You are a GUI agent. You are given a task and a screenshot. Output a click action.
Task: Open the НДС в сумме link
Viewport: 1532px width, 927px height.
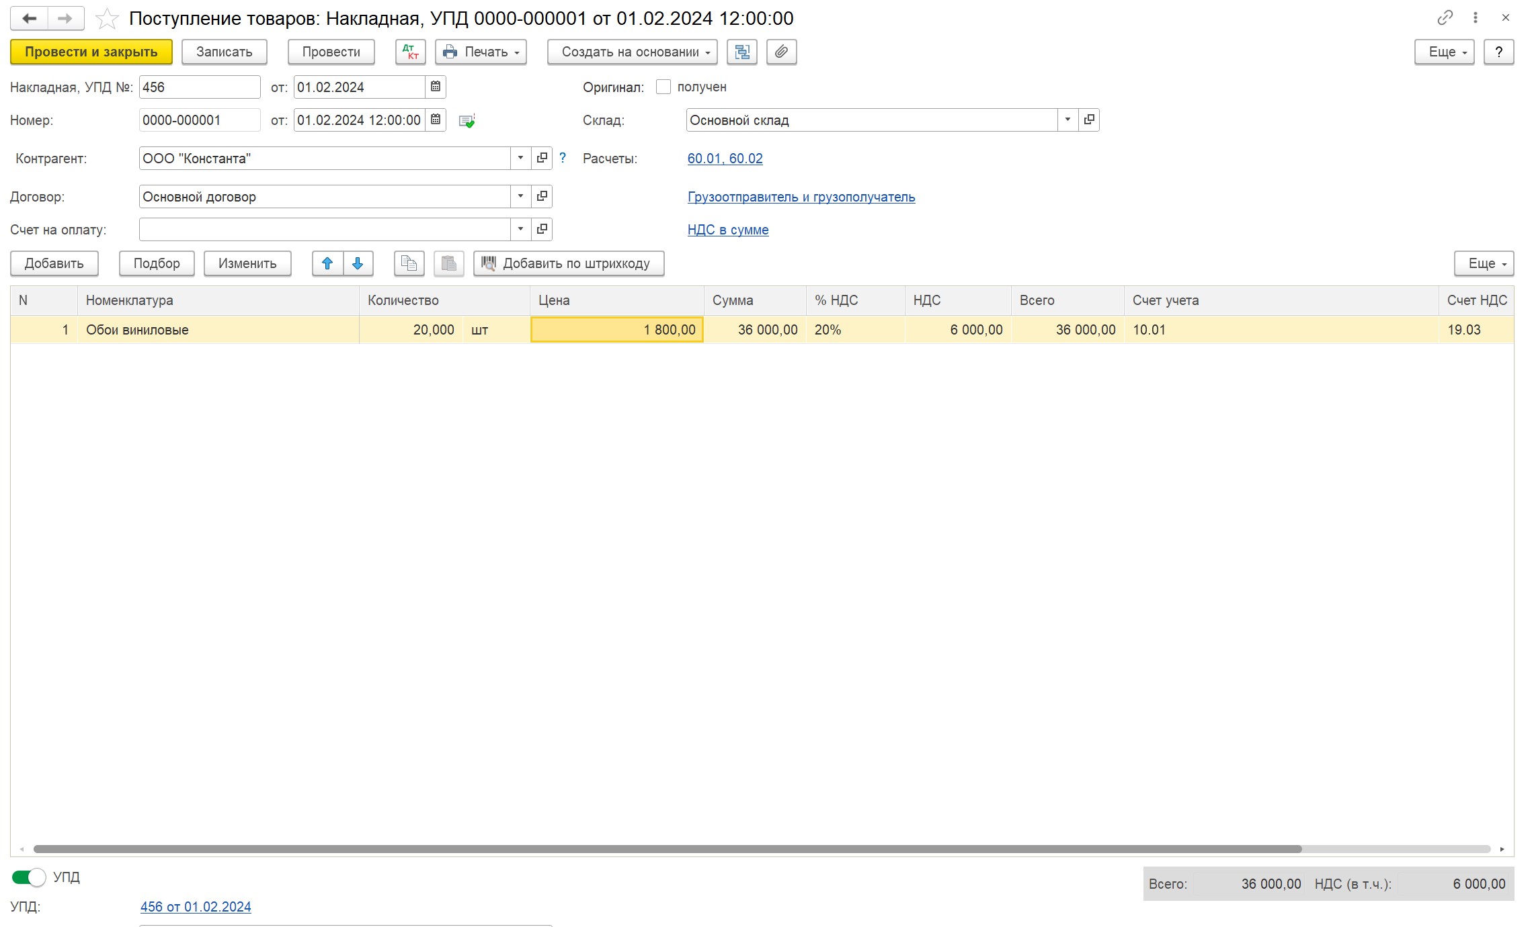(x=728, y=230)
